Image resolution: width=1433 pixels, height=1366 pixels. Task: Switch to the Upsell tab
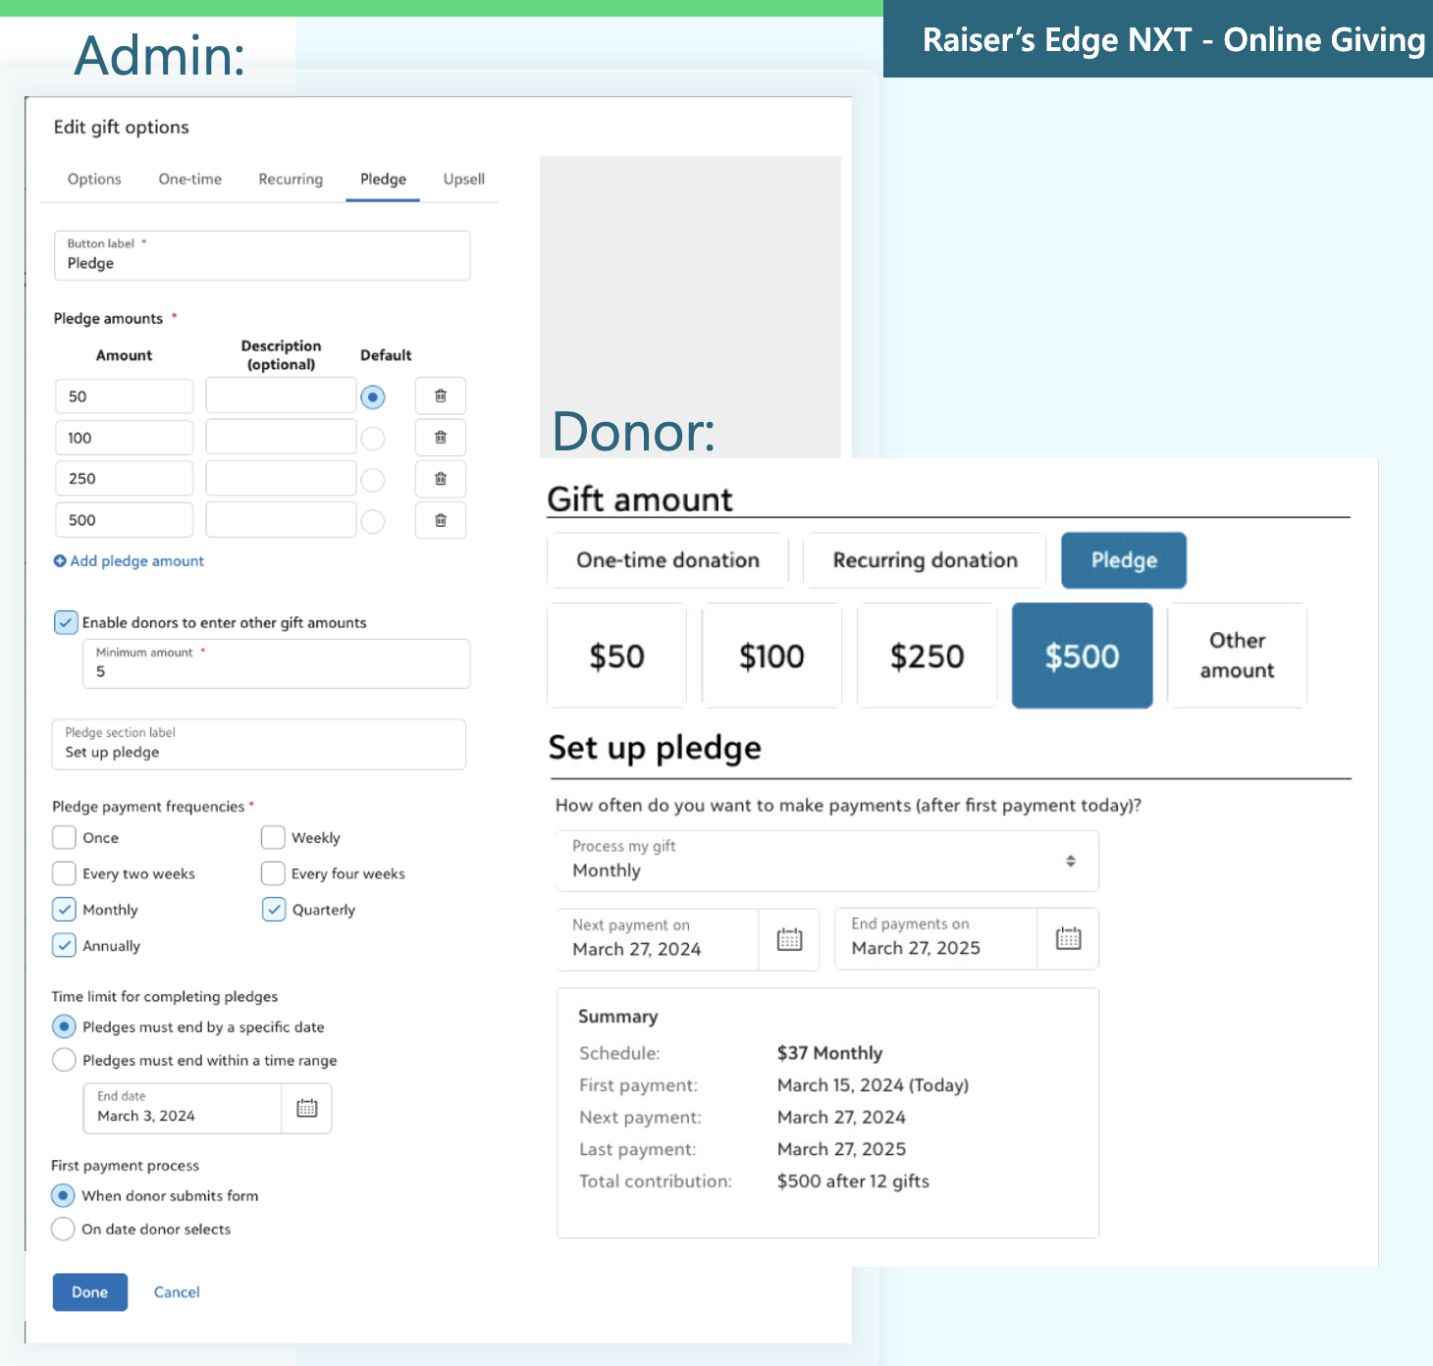coord(462,179)
